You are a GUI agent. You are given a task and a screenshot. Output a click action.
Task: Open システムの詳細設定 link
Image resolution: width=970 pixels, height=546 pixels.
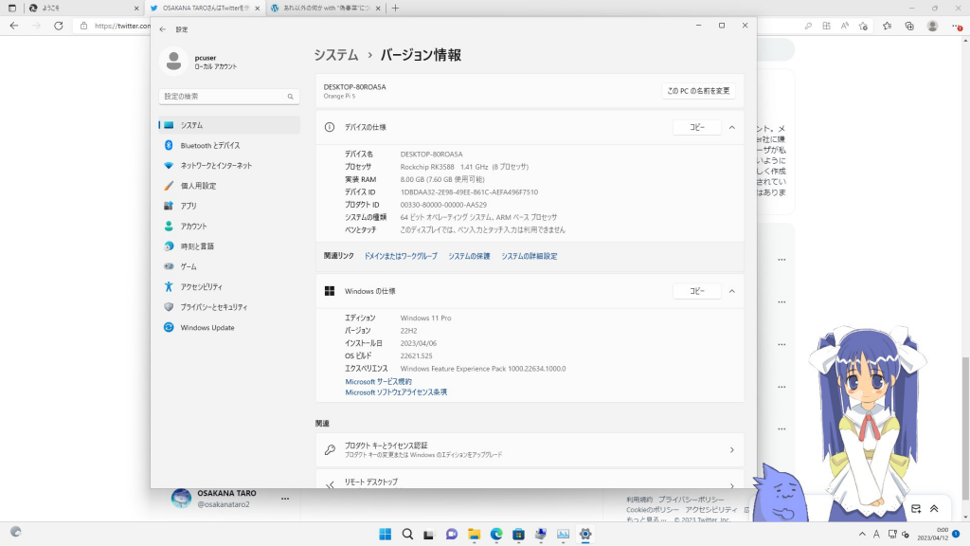click(x=529, y=256)
